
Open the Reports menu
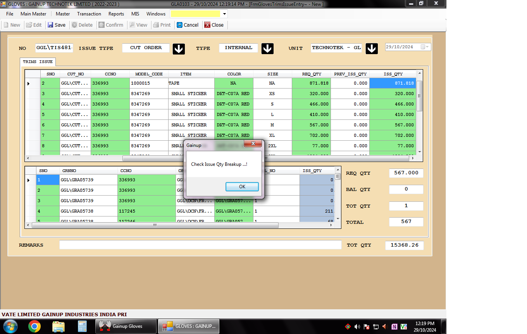116,14
